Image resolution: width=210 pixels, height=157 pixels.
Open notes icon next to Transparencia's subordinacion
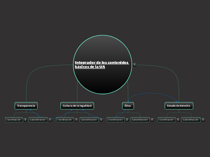[50, 120]
